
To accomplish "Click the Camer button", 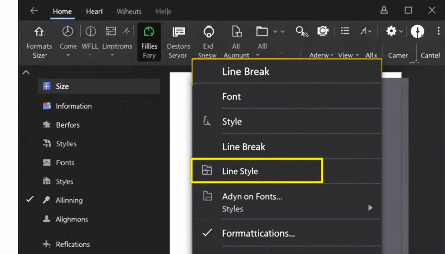I will [x=398, y=55].
